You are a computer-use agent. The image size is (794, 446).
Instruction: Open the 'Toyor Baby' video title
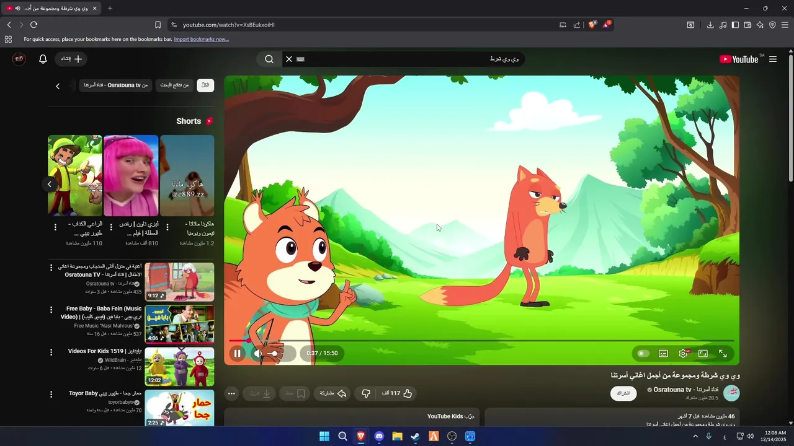tap(105, 393)
